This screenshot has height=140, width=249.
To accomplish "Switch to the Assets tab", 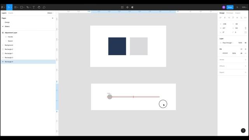I will click(x=11, y=13).
